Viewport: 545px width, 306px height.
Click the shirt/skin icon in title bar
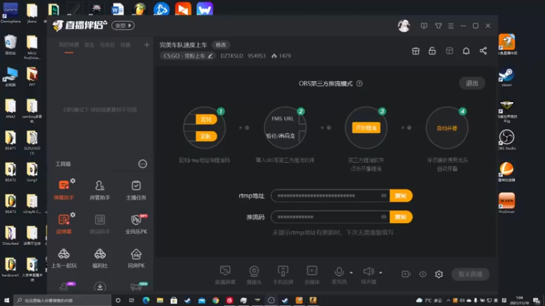(438, 26)
